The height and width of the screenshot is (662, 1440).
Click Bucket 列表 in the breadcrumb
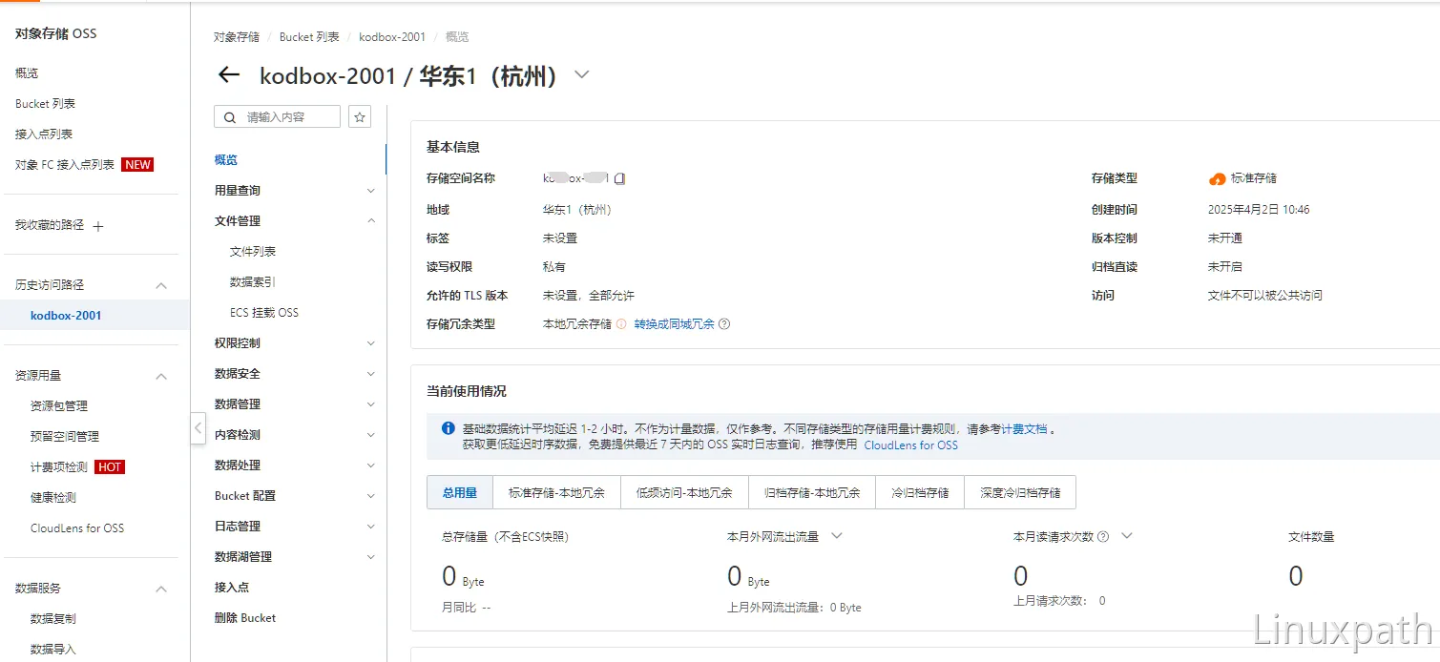click(x=309, y=37)
